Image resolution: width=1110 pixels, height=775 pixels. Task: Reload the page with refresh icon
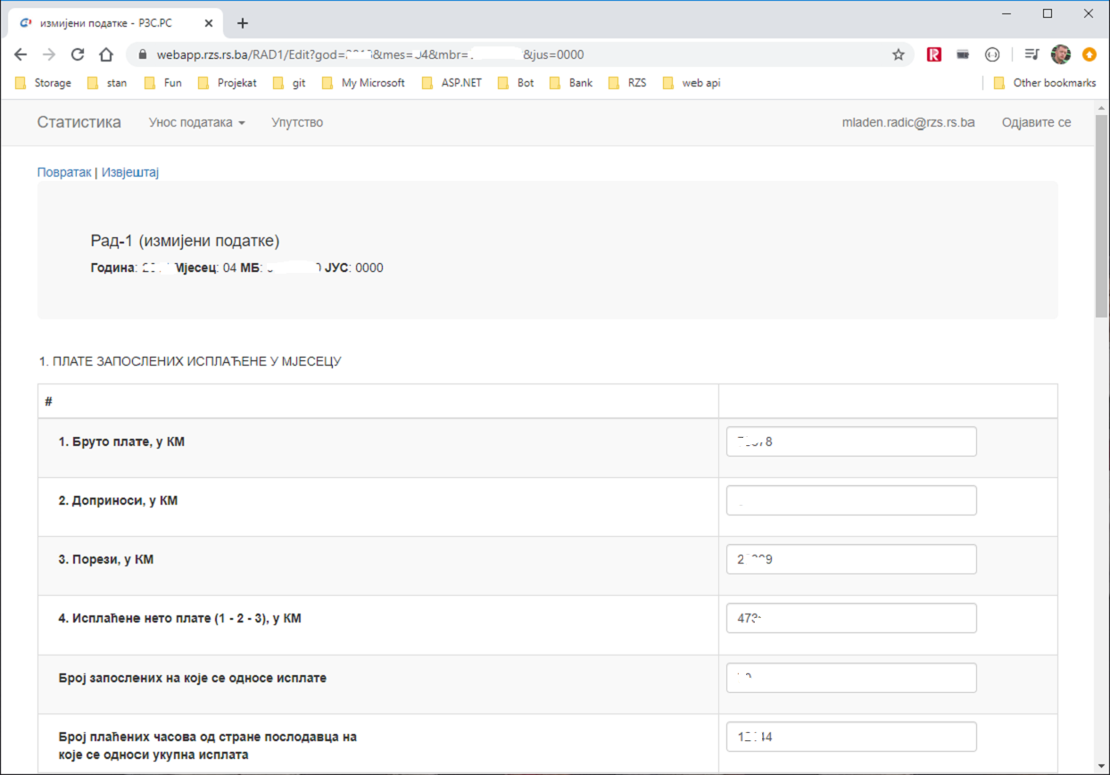pos(78,54)
